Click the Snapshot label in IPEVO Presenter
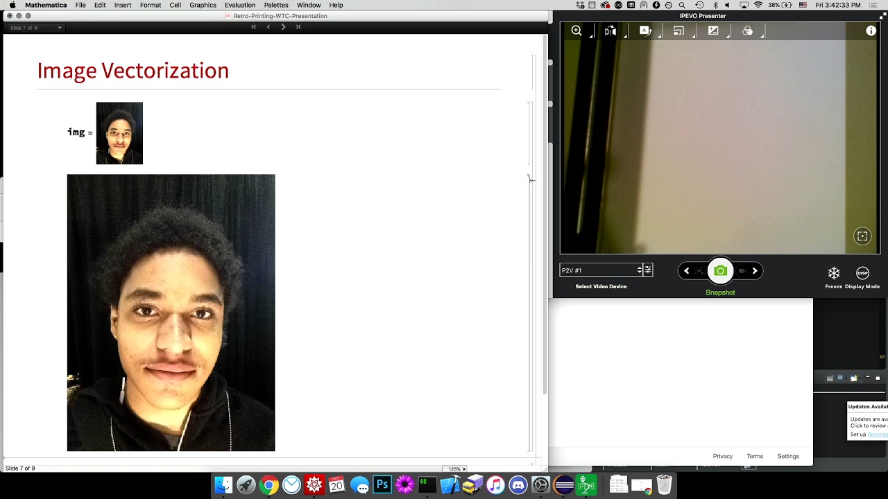 [x=720, y=292]
